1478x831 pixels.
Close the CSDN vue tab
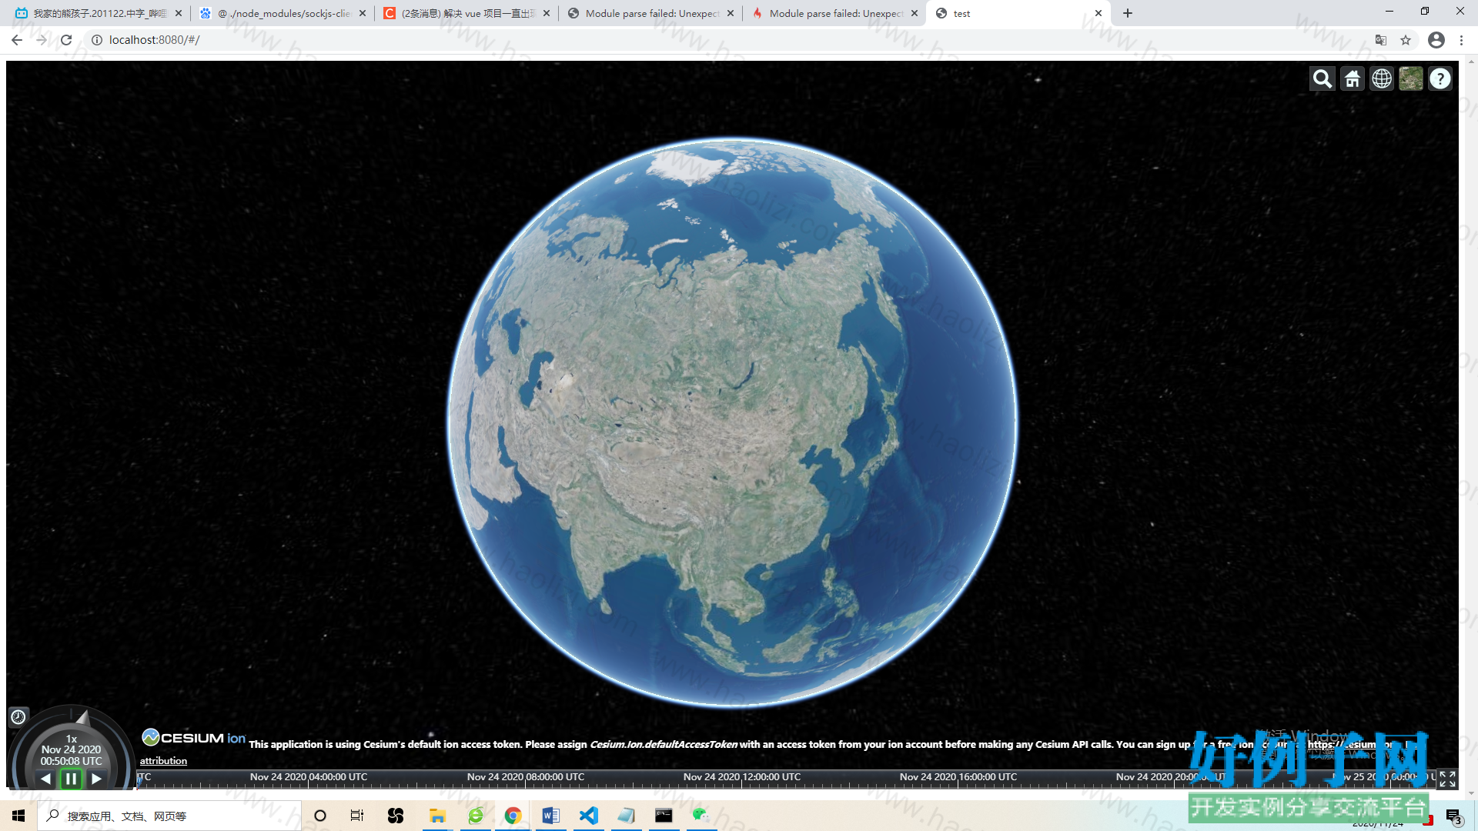pyautogui.click(x=547, y=13)
